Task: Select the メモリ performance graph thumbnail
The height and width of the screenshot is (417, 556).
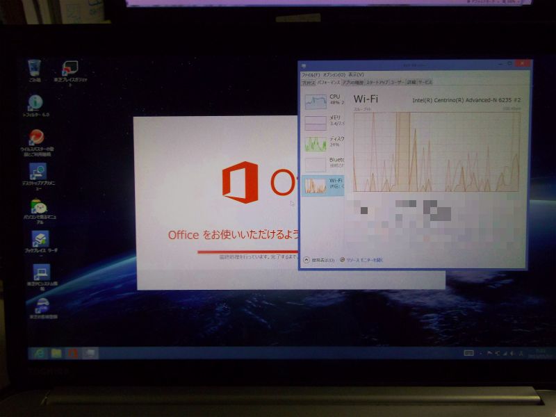Action: pyautogui.click(x=316, y=123)
